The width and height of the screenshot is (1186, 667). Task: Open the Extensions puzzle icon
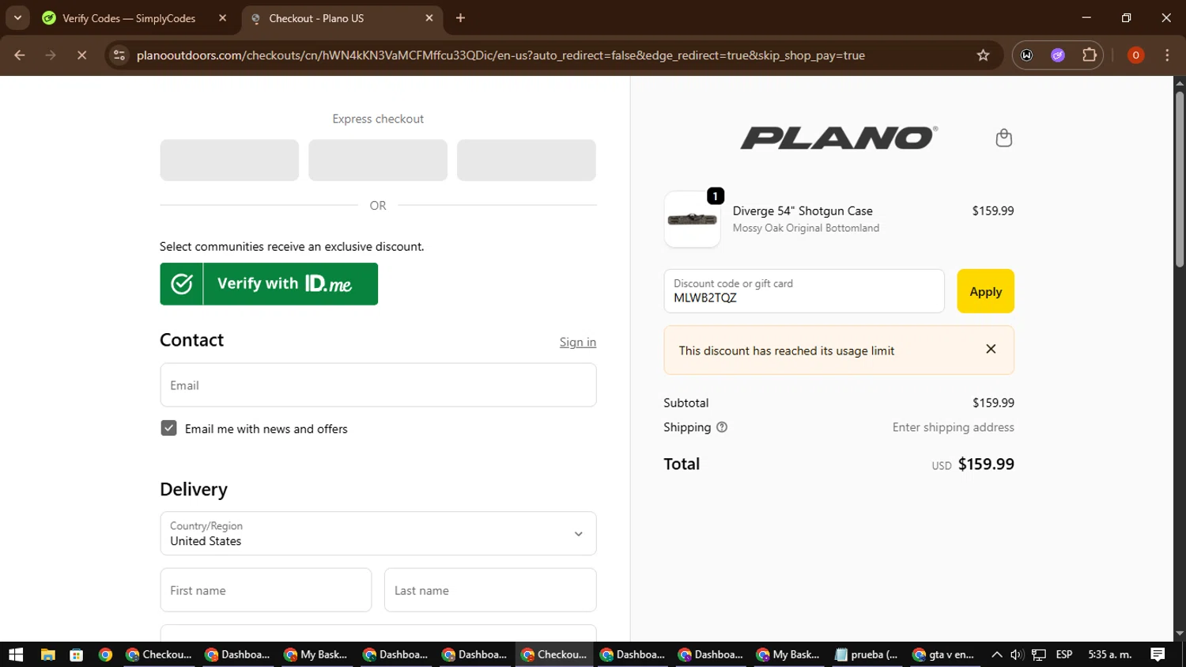[1090, 55]
